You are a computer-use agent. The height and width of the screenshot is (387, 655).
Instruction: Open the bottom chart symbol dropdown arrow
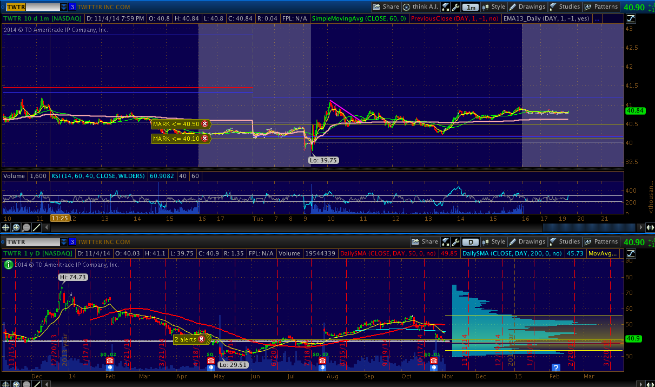[x=64, y=242]
